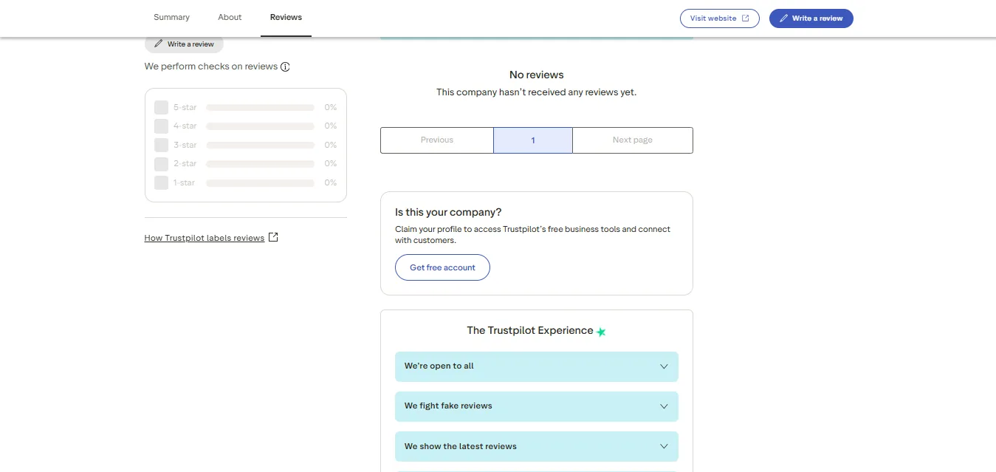Click the 'No reviews' heading
996x472 pixels.
coord(537,75)
